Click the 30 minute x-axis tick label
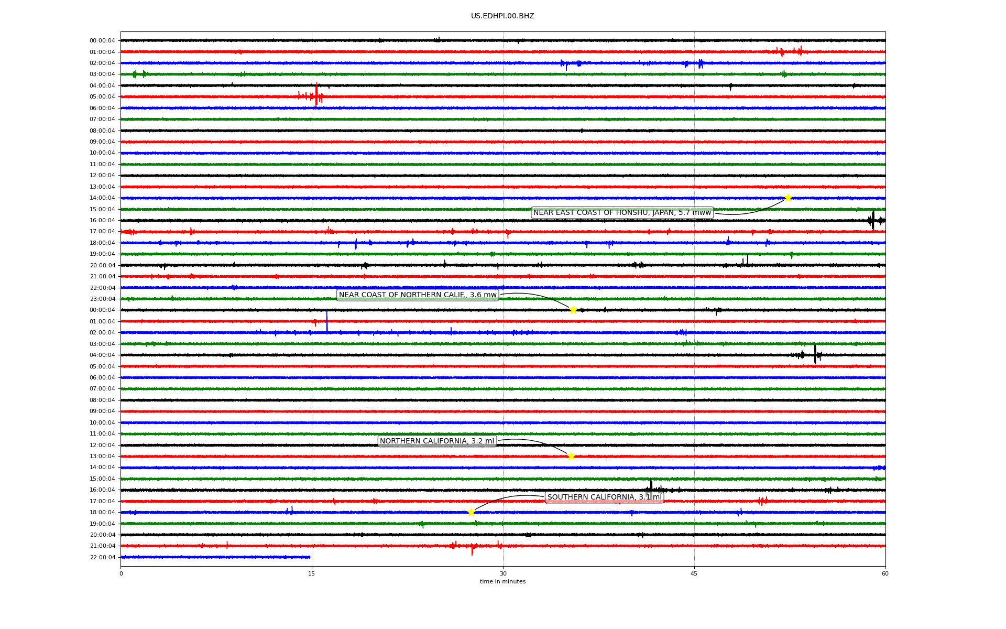Viewport: 1006px width, 629px height. [x=503, y=573]
